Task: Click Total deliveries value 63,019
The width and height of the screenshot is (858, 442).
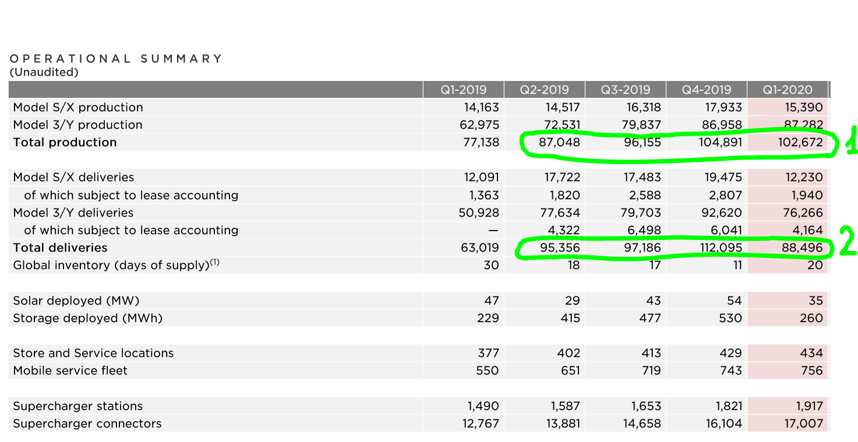Action: (x=479, y=247)
